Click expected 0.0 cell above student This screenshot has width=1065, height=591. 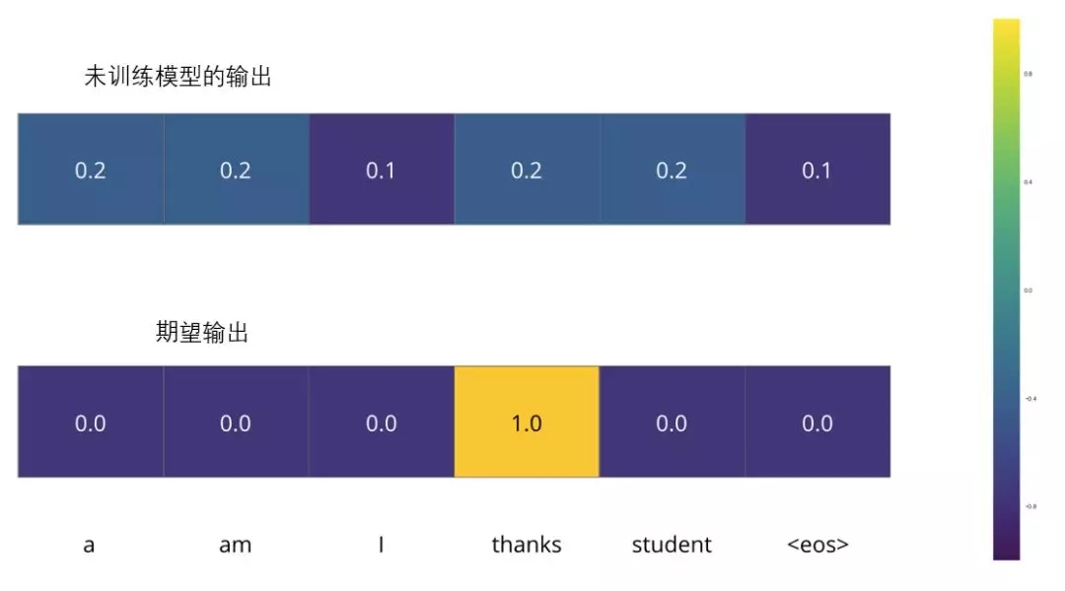tap(672, 422)
